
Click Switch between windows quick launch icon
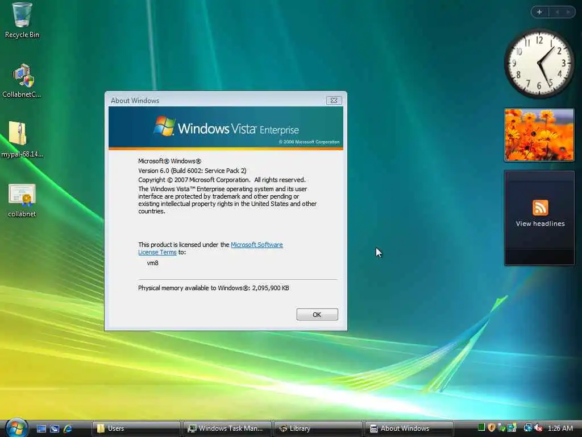(x=55, y=428)
